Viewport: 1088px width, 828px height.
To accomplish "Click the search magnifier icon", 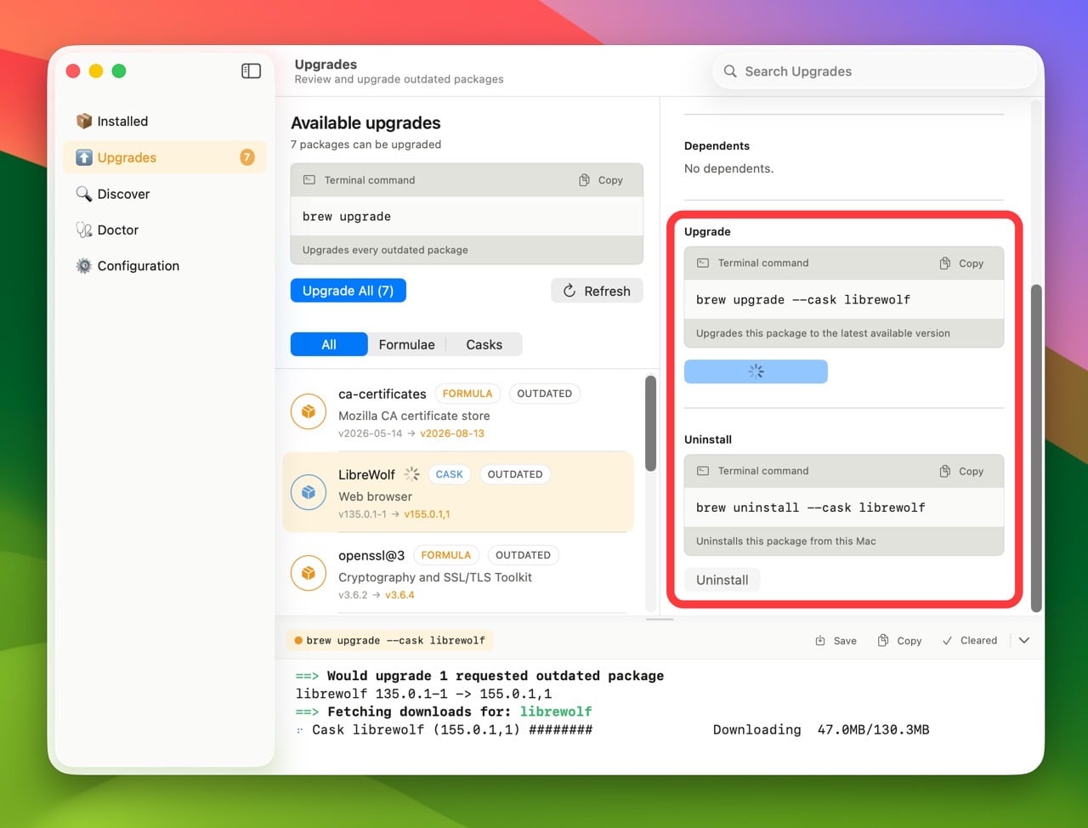I will click(x=730, y=71).
